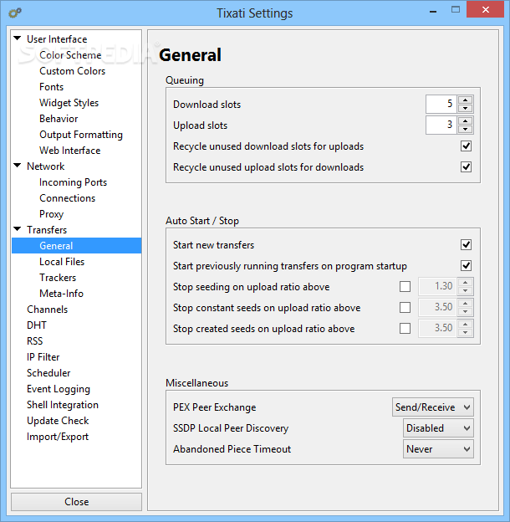Open Scheduler settings

(x=48, y=373)
